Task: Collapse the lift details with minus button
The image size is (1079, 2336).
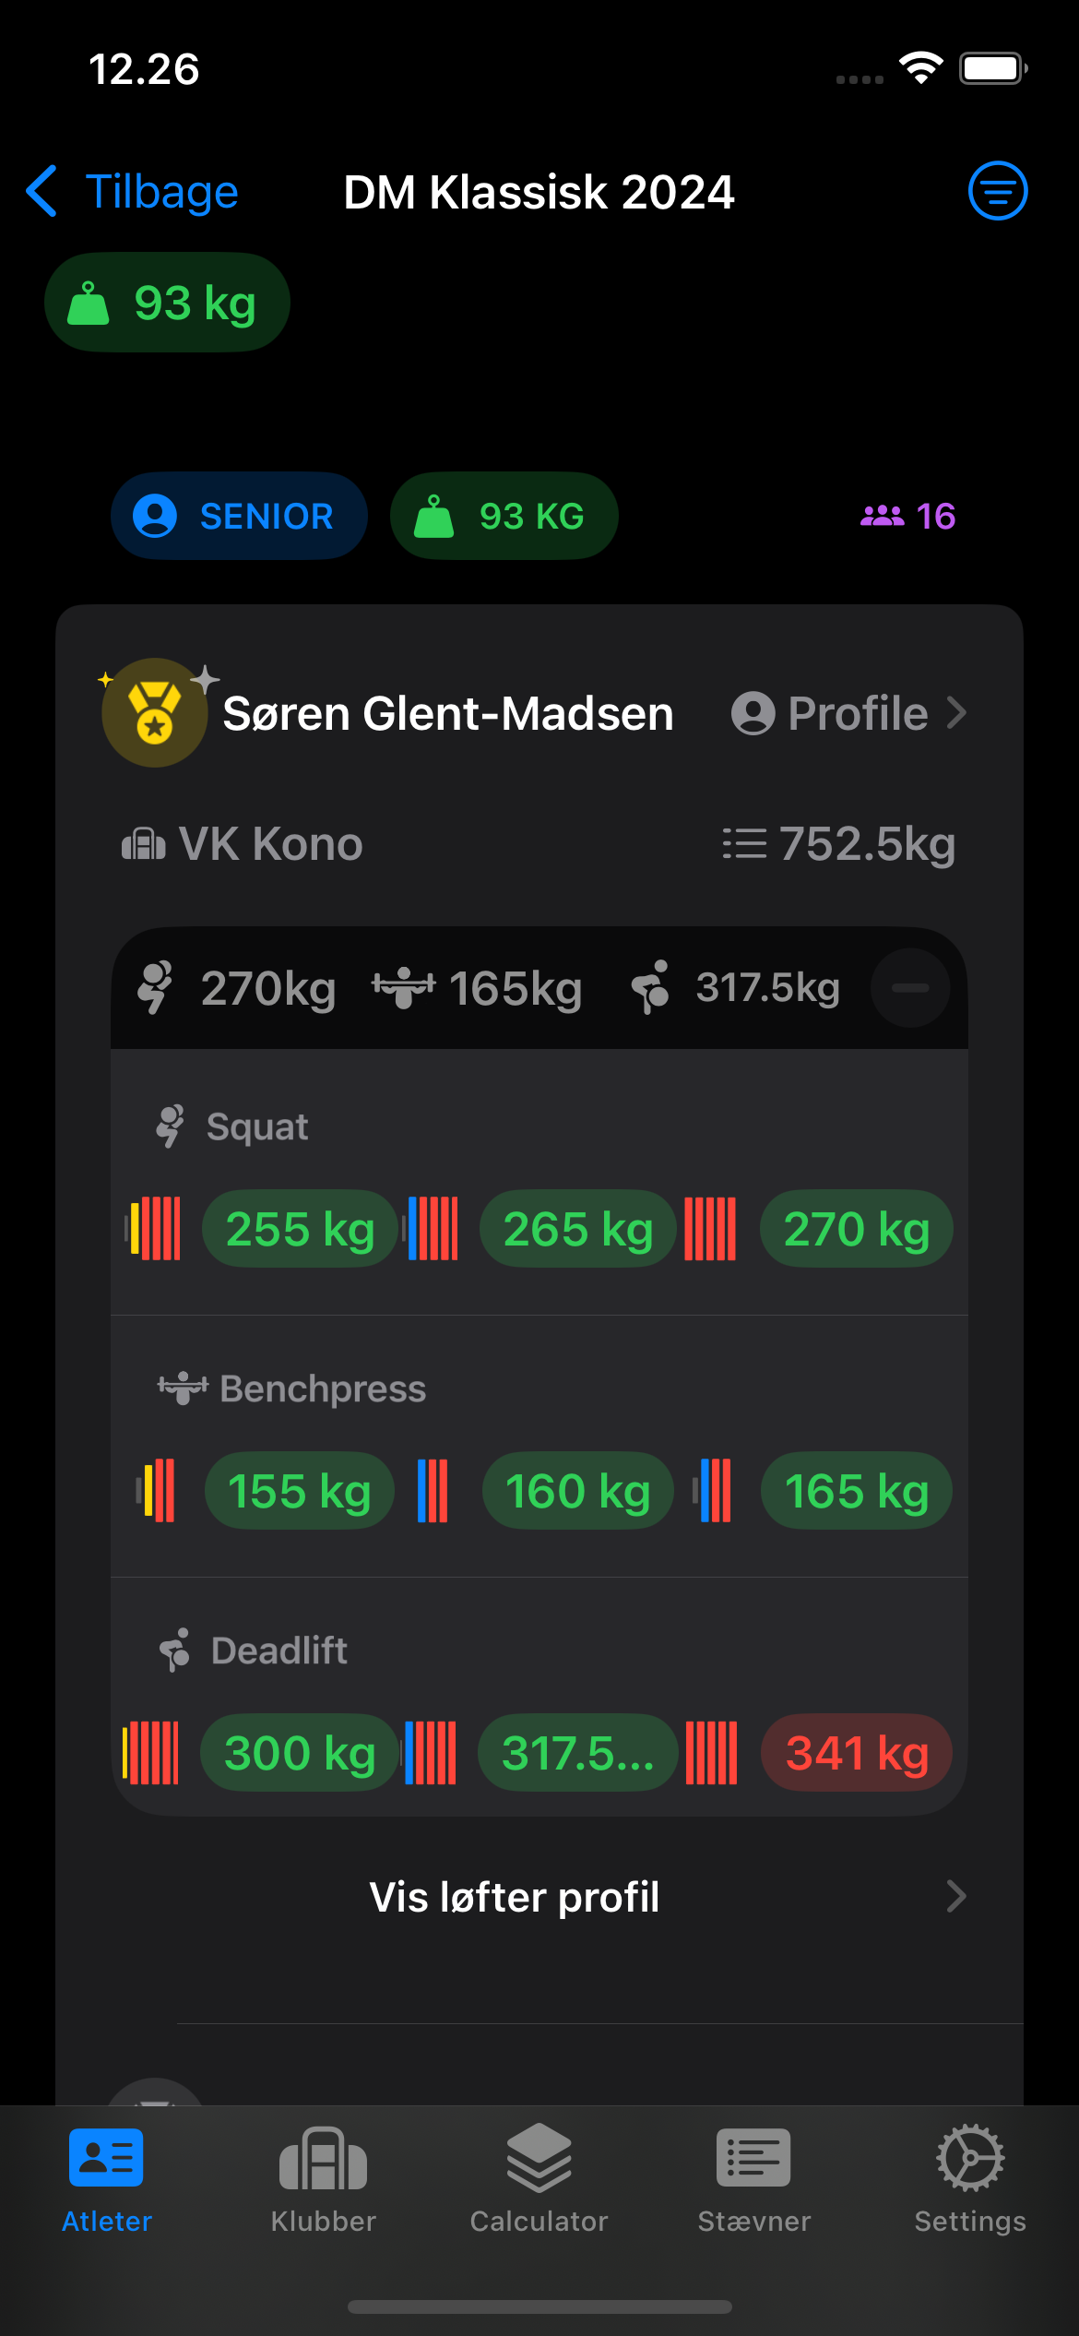Action: click(910, 988)
